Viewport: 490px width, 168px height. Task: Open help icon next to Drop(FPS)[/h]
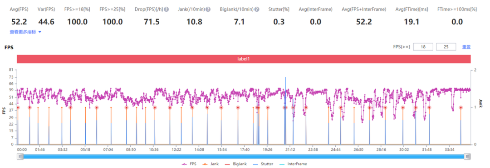pos(167,9)
